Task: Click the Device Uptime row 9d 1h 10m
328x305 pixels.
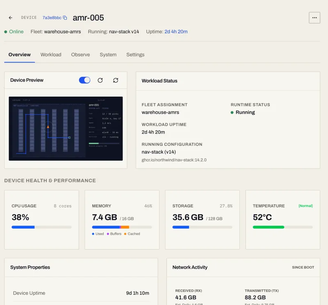Action: coord(81,293)
